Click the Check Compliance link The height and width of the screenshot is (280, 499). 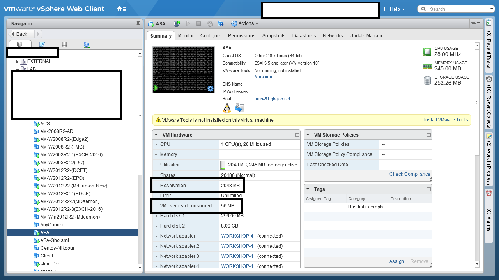[x=409, y=174]
